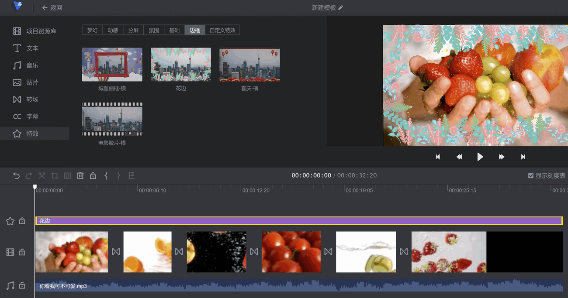Select the crop tool in the toolbar
Screen dimensions: 568x298
point(55,176)
